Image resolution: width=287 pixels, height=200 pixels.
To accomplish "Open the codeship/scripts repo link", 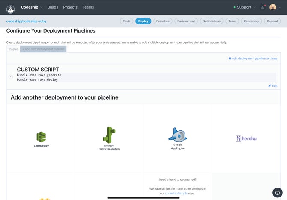I will pyautogui.click(x=176, y=193).
